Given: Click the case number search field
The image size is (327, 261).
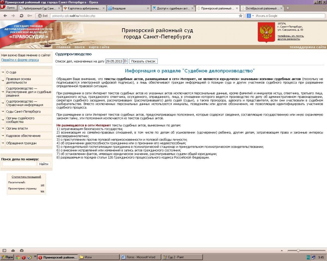Looking at the screenshot, I should point(19,164).
